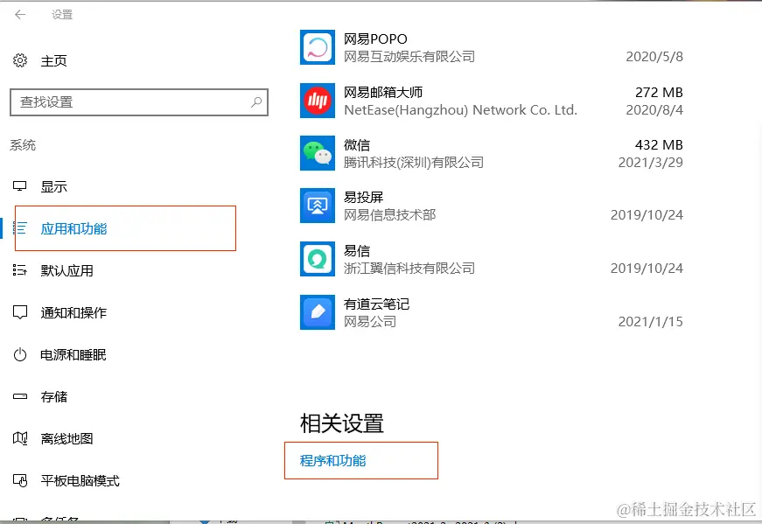Click the 微信 WeChat app icon
This screenshot has height=524, width=762.
coord(318,153)
